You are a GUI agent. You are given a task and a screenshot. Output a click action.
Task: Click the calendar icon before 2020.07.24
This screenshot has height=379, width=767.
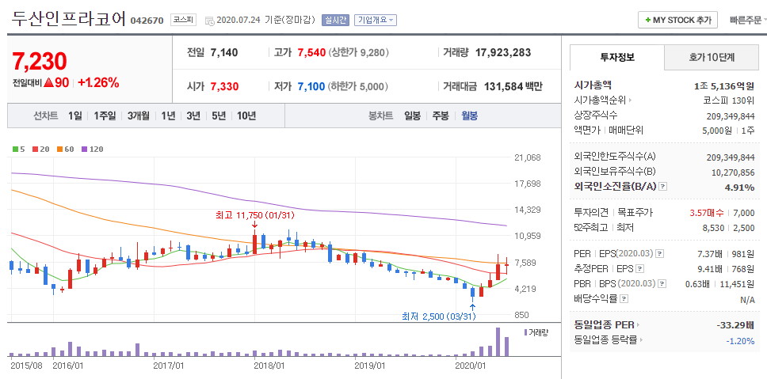209,21
